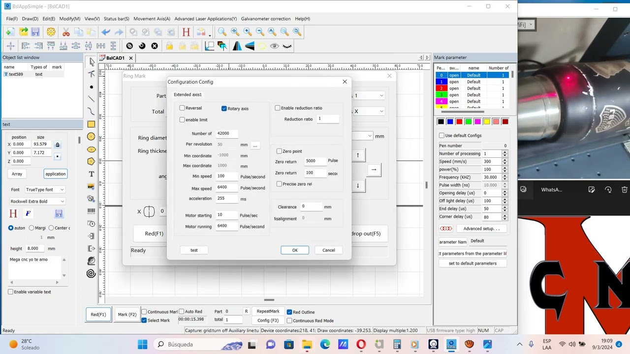
Task: Adjust the Speed (mm/s) spinner
Action: 504,162
